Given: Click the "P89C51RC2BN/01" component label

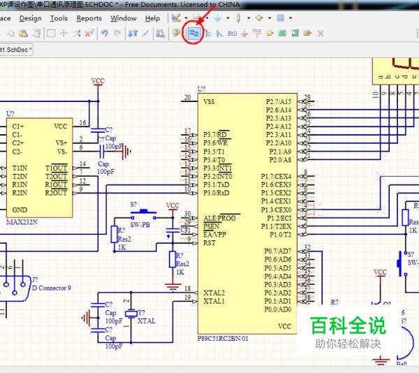Looking at the screenshot, I should 223,339.
